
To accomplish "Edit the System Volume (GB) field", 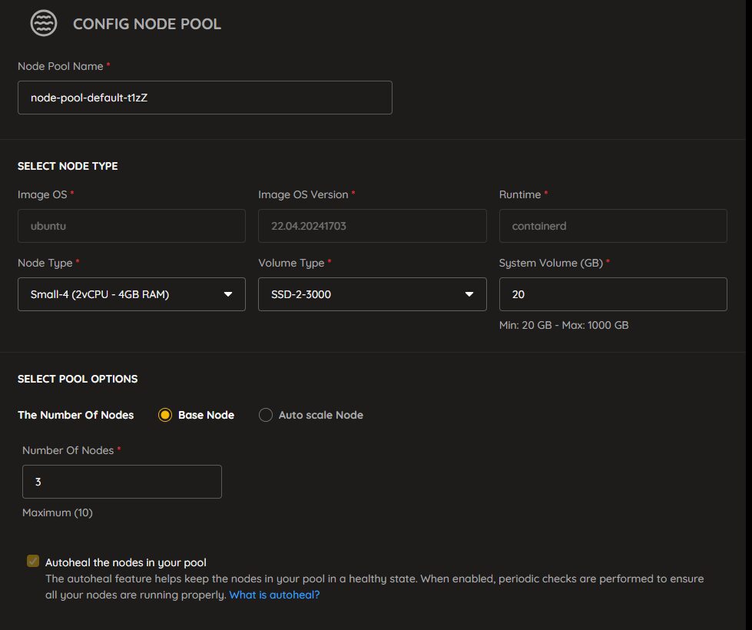I will pyautogui.click(x=613, y=294).
